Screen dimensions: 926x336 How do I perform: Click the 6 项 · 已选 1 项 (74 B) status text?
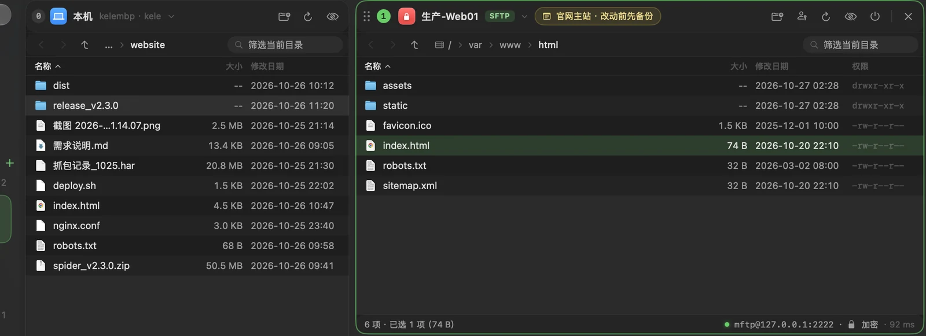[x=409, y=324]
